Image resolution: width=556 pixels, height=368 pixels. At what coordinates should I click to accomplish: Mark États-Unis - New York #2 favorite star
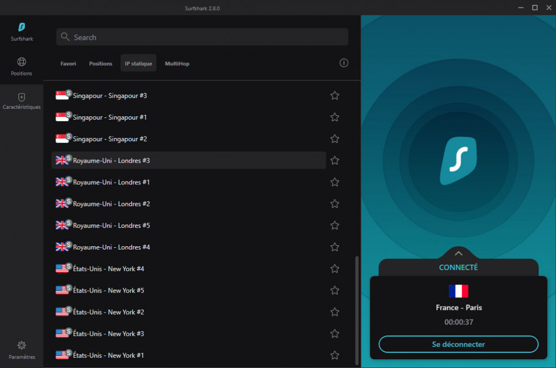pos(334,312)
